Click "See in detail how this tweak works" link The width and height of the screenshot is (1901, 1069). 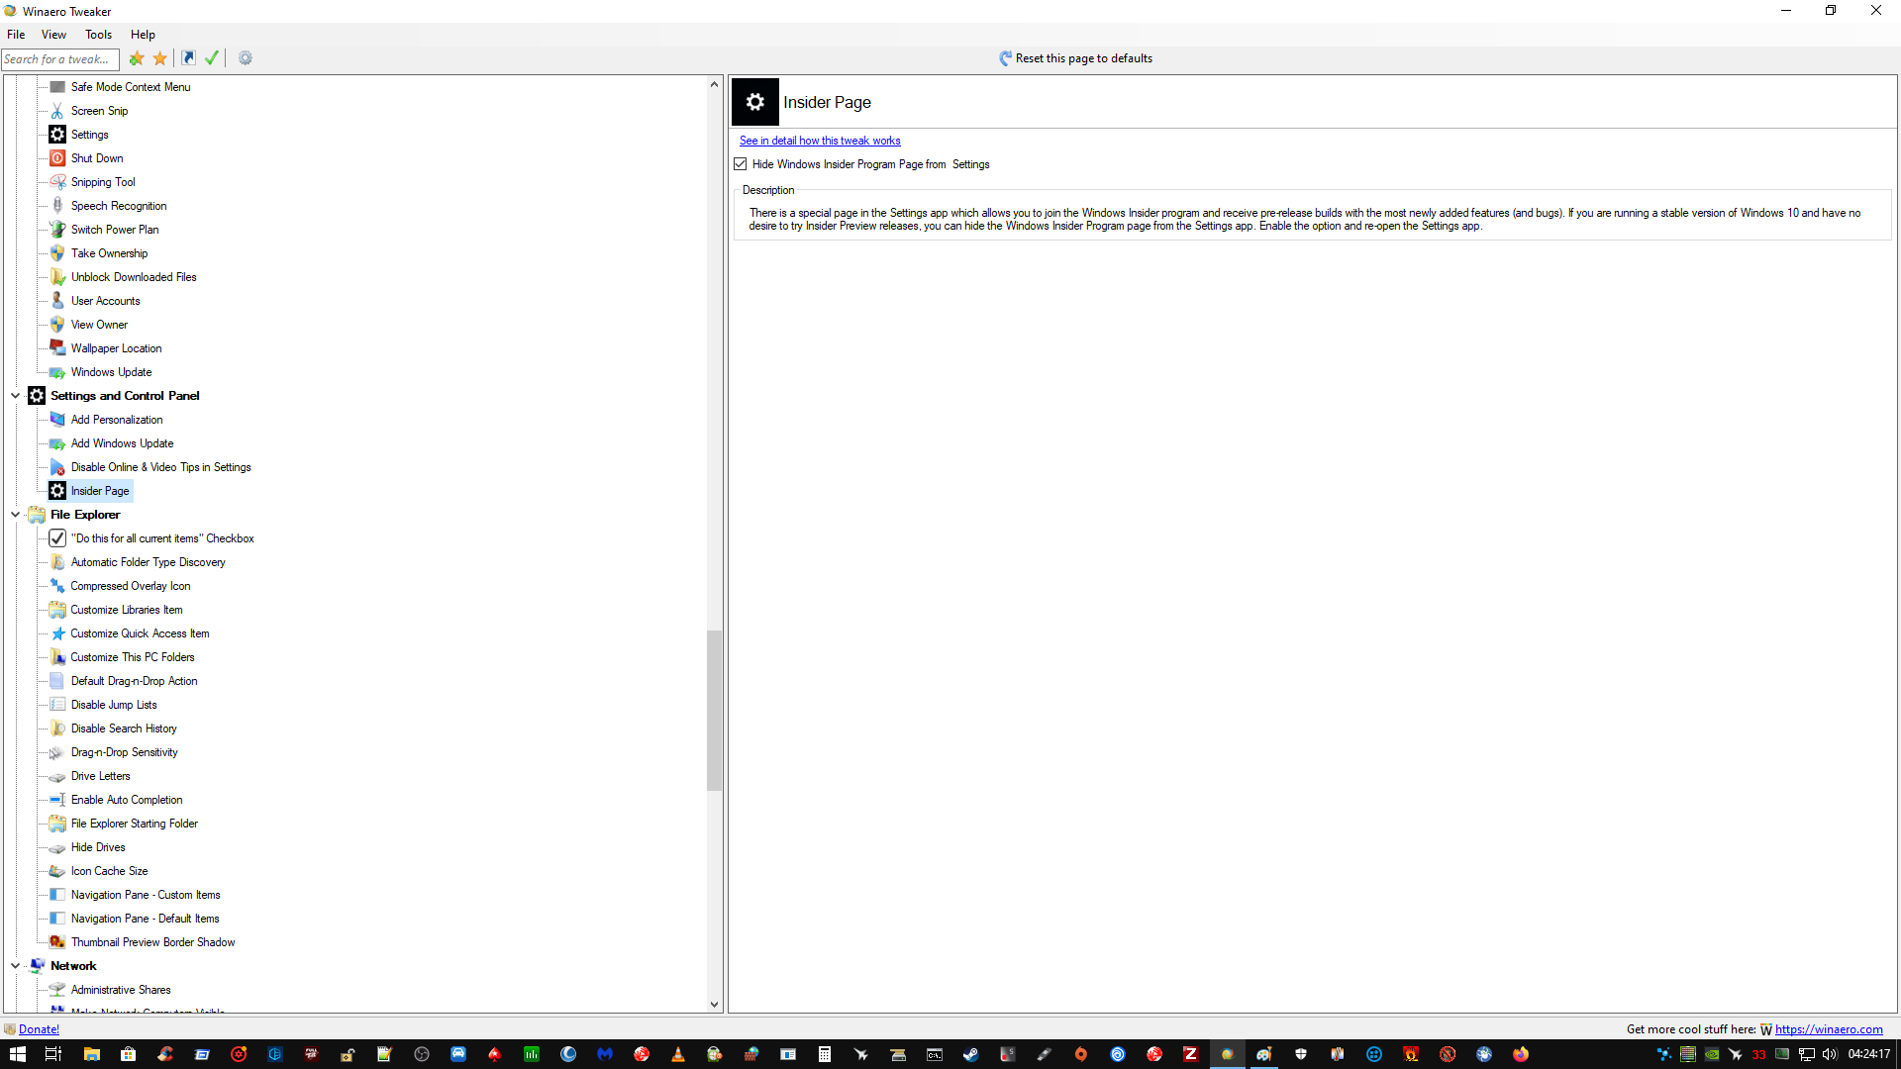pyautogui.click(x=819, y=141)
